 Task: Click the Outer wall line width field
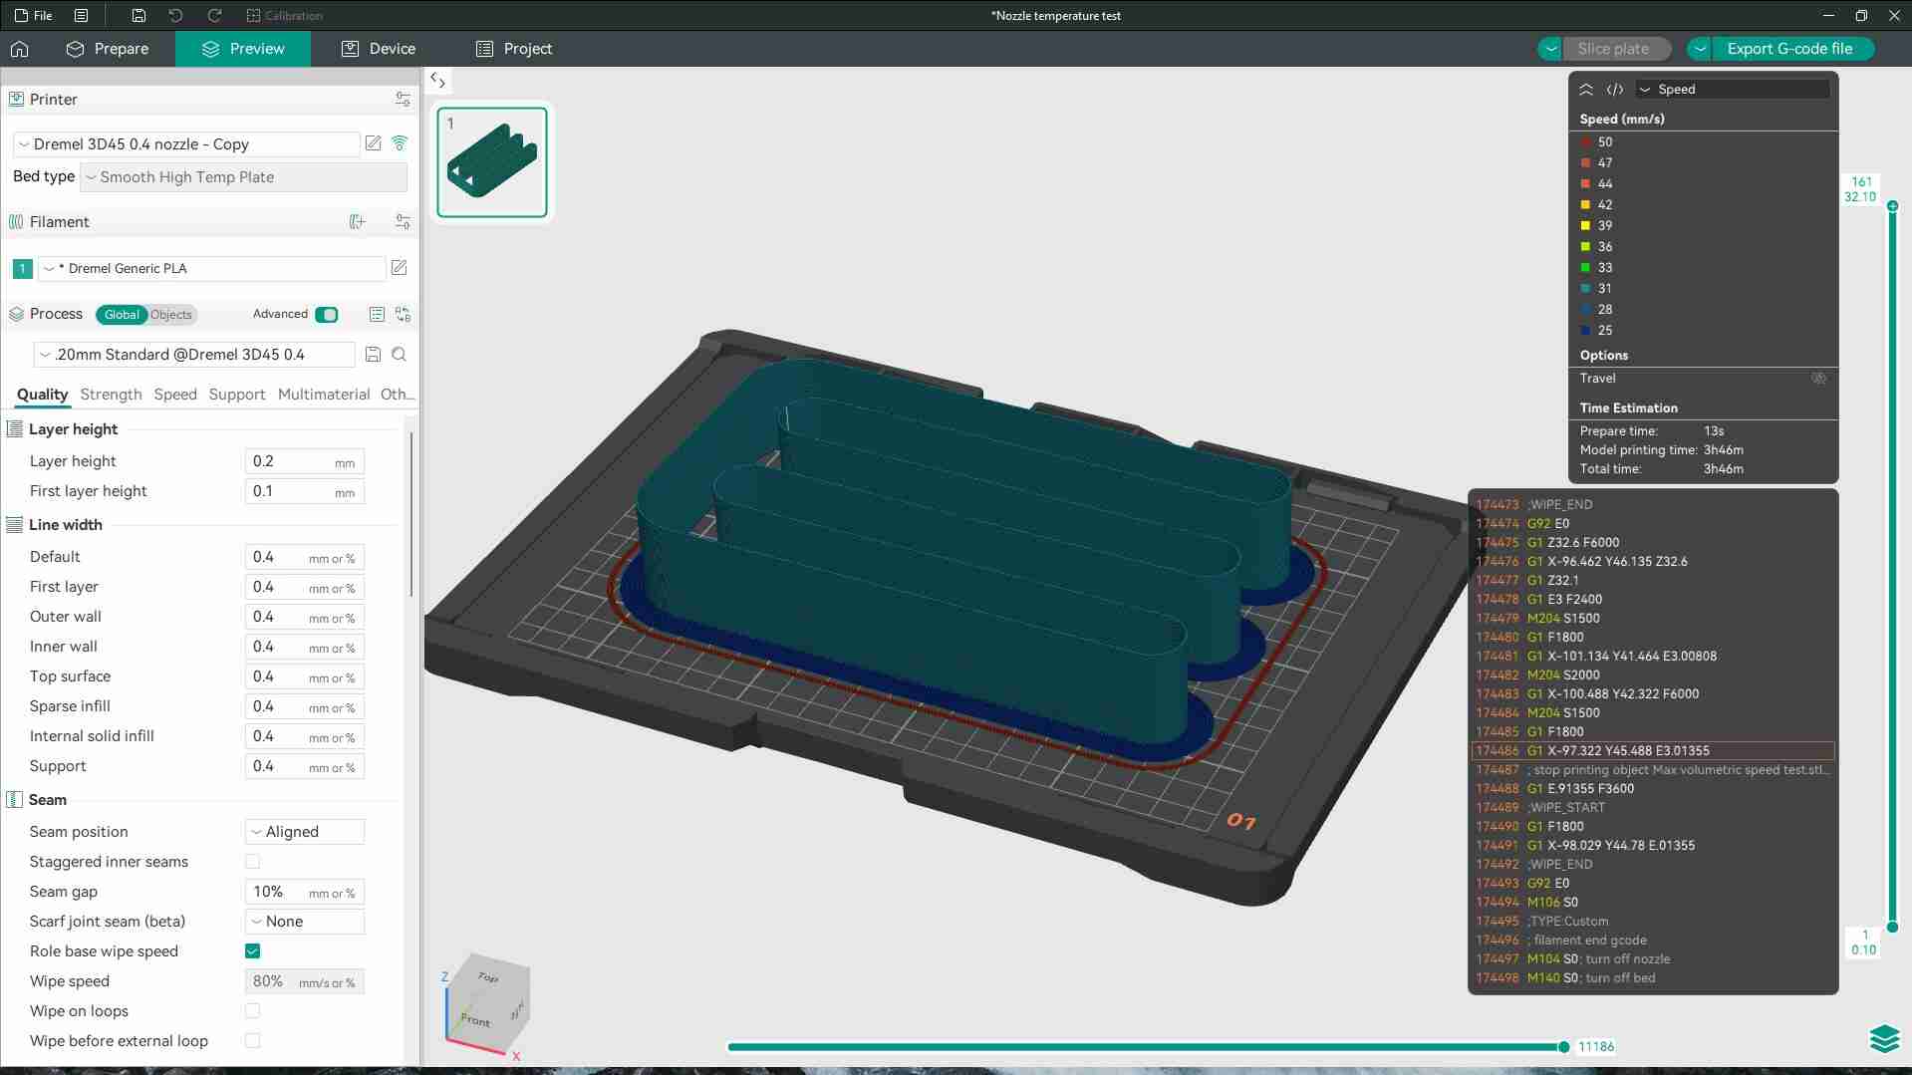(x=305, y=617)
